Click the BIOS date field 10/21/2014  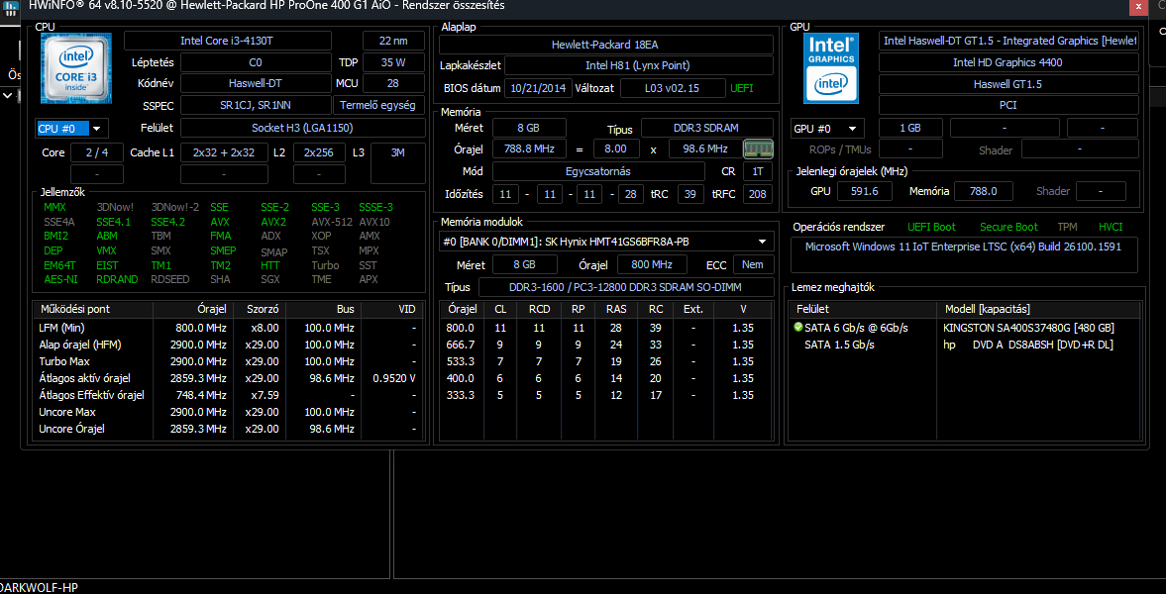(538, 88)
